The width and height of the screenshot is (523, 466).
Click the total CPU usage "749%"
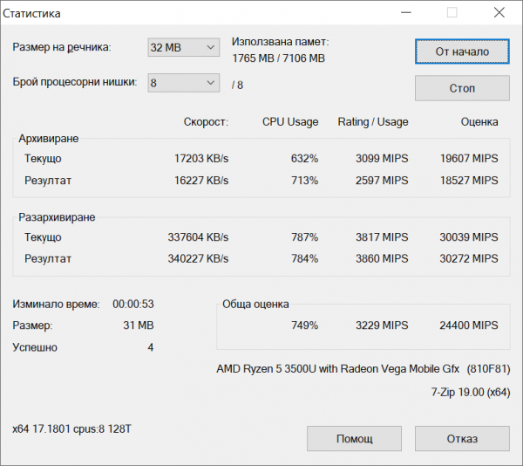(304, 326)
